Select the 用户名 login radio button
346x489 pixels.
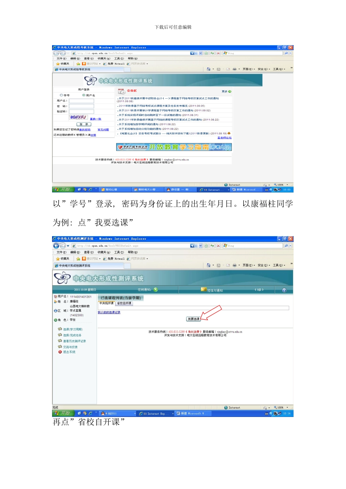point(84,95)
